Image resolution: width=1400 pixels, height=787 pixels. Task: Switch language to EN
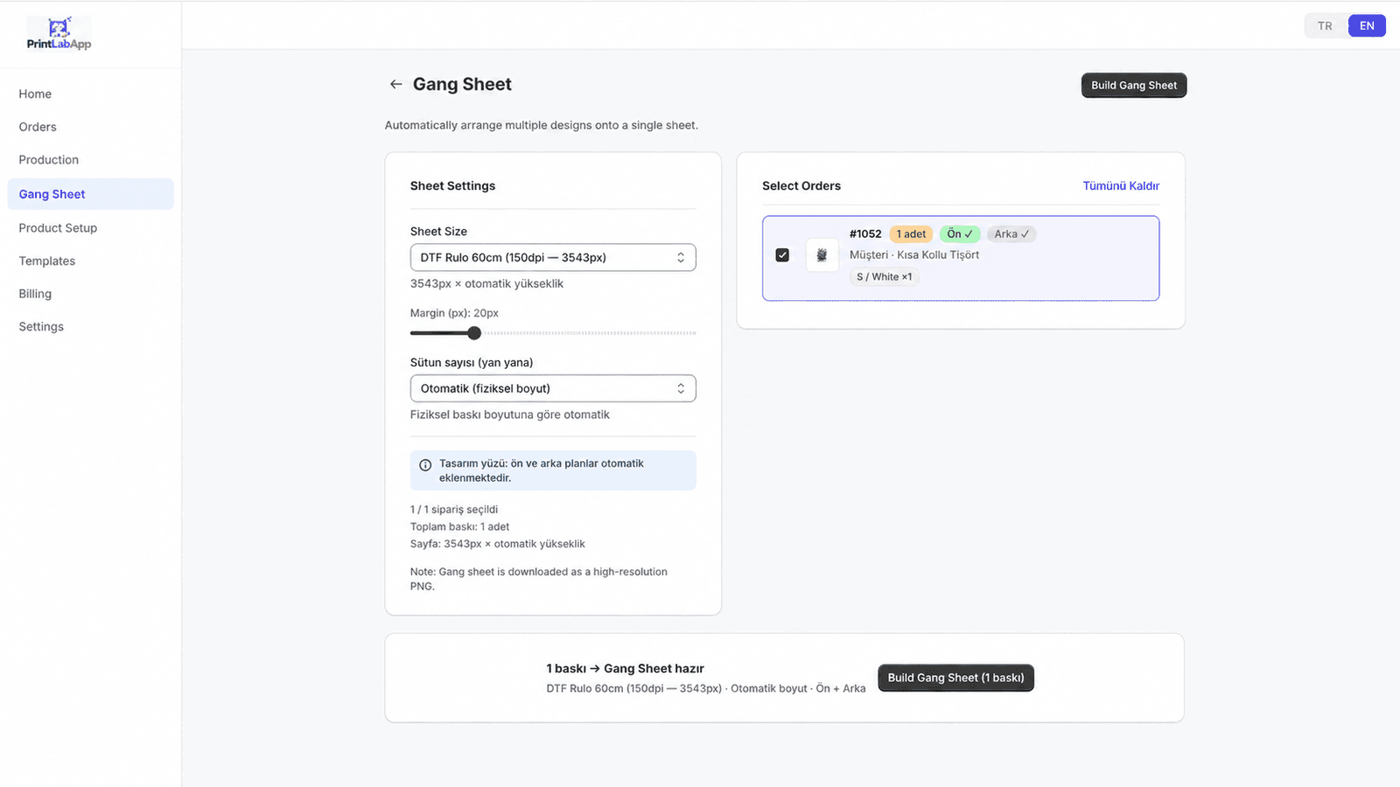pos(1367,26)
